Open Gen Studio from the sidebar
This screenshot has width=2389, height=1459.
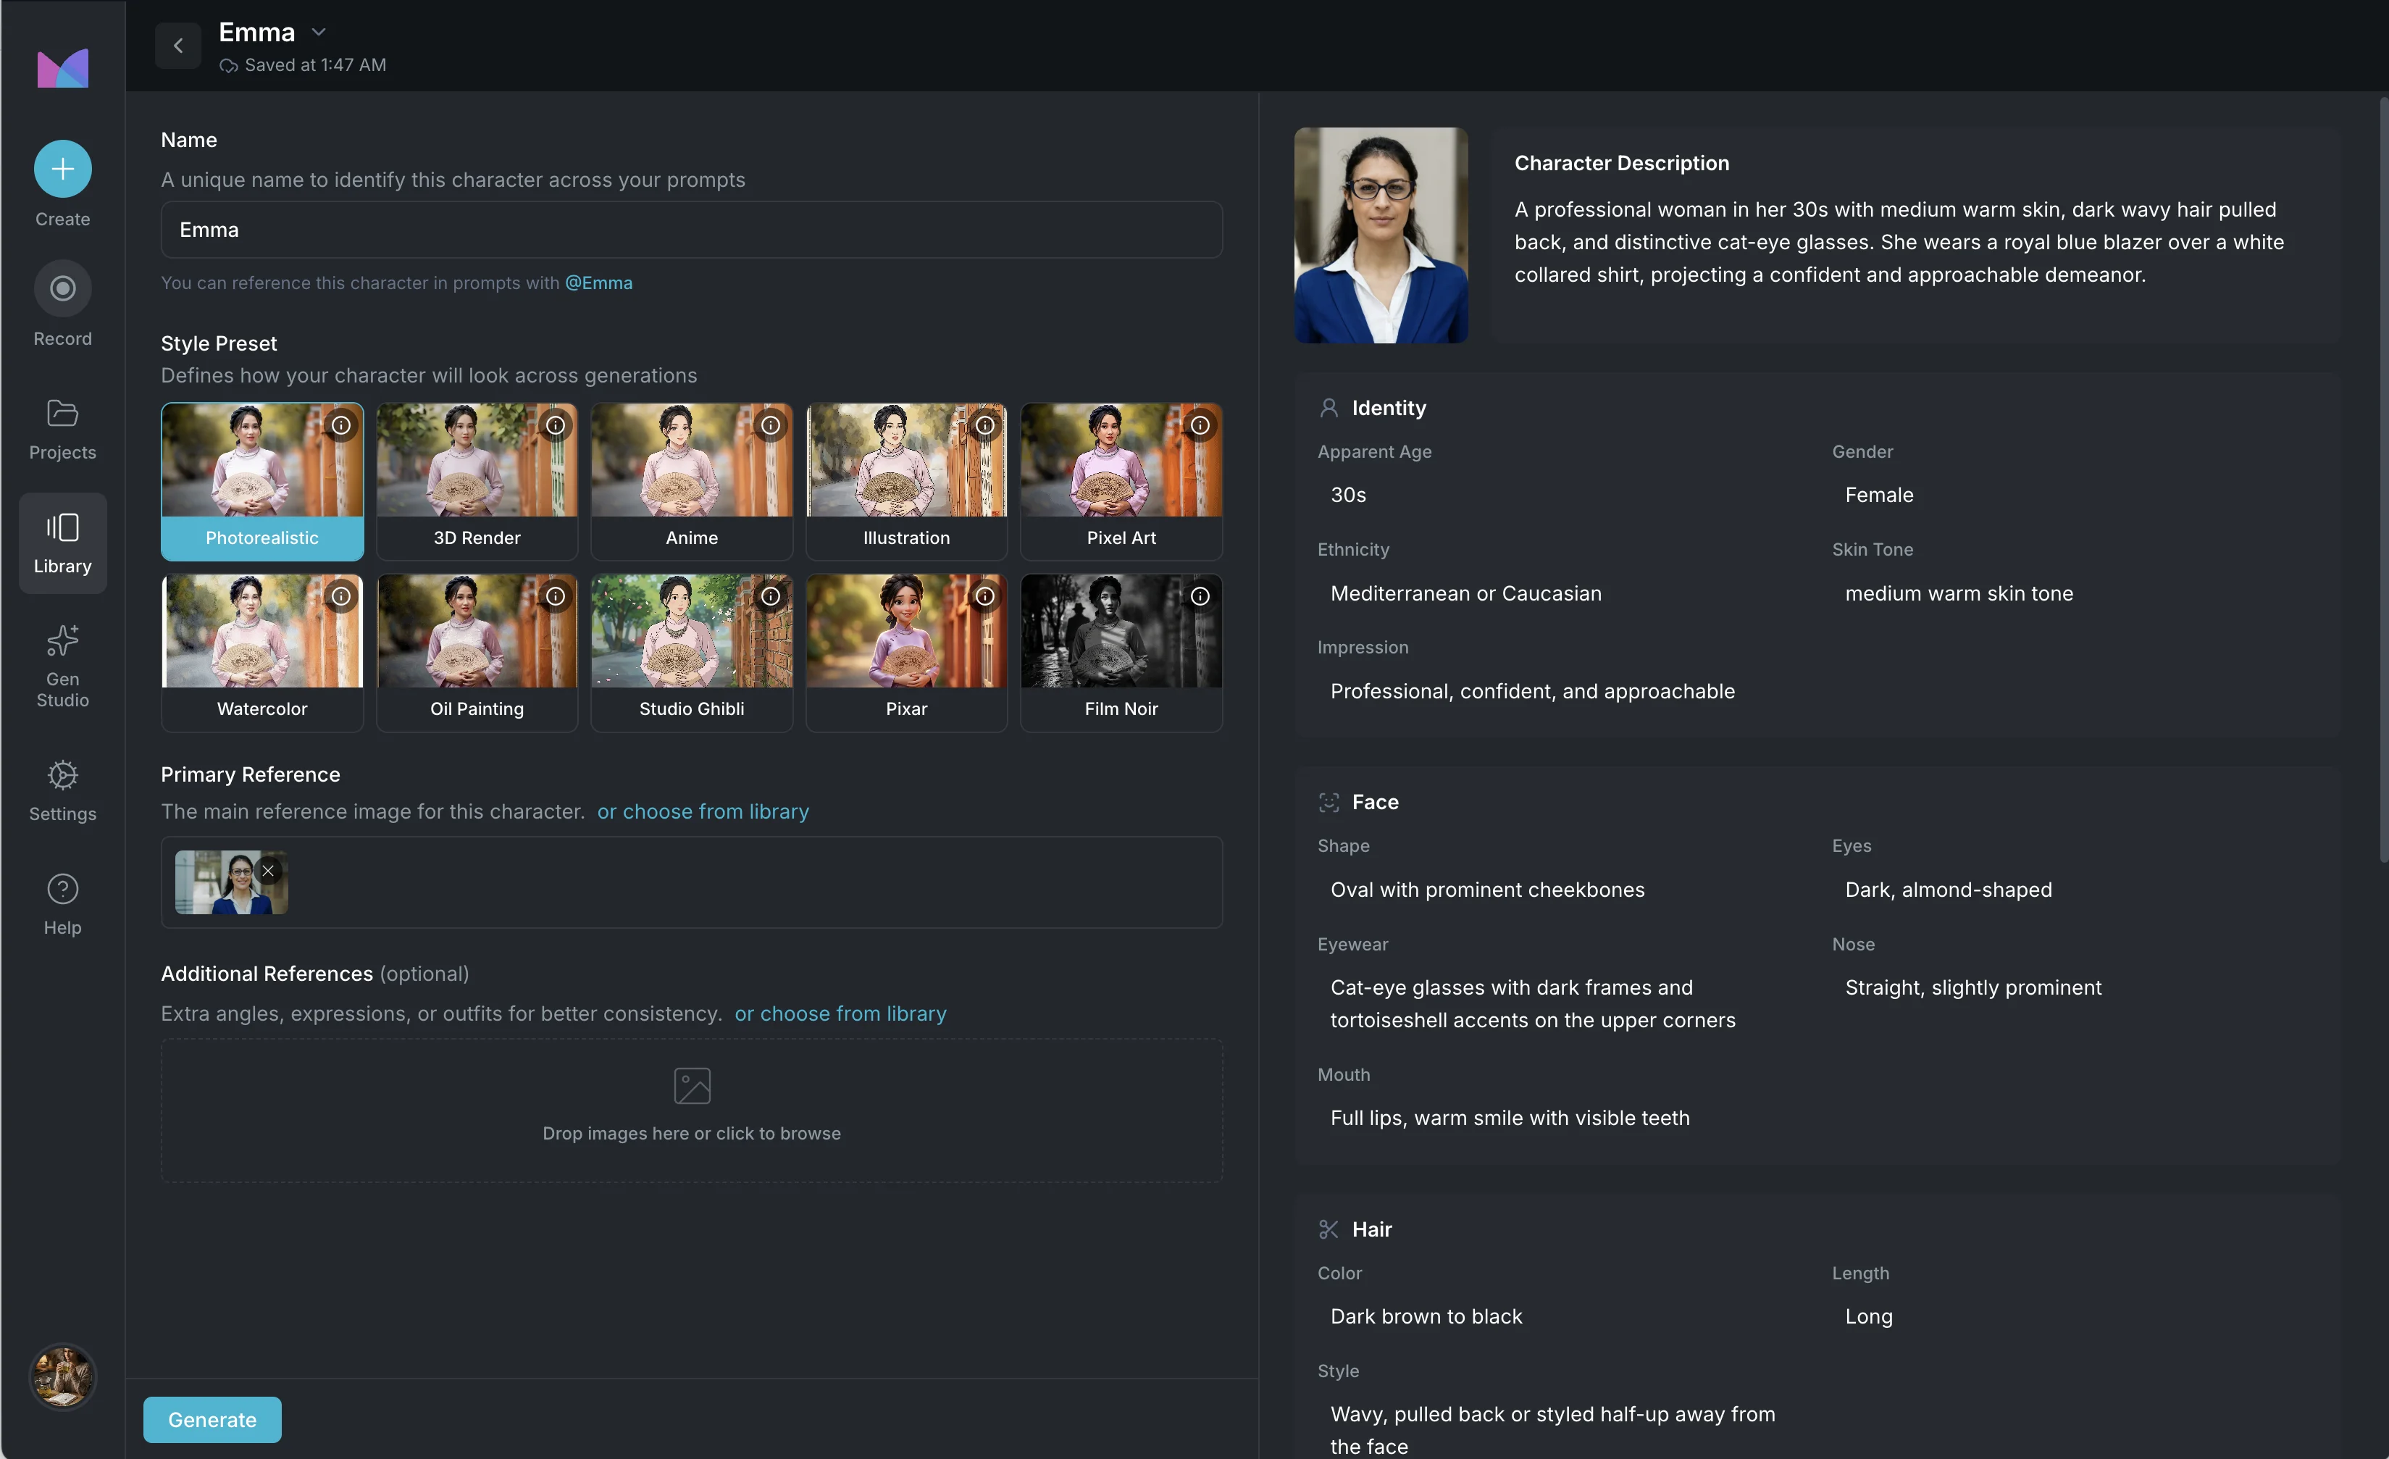coord(62,666)
